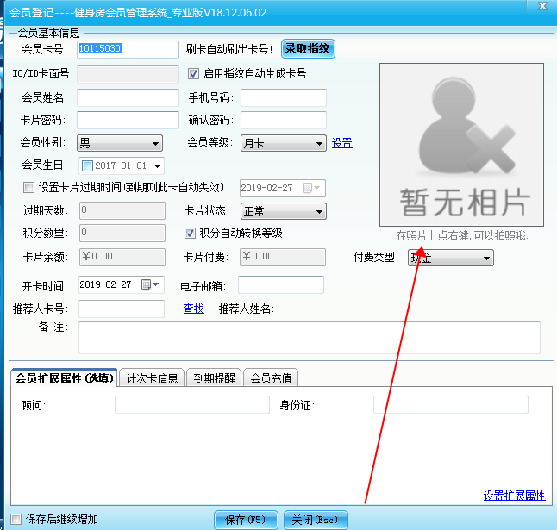Click the 手机号码 input field
This screenshot has width=557, height=530.
tap(284, 97)
